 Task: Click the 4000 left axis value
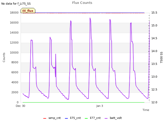click(x=15, y=83)
